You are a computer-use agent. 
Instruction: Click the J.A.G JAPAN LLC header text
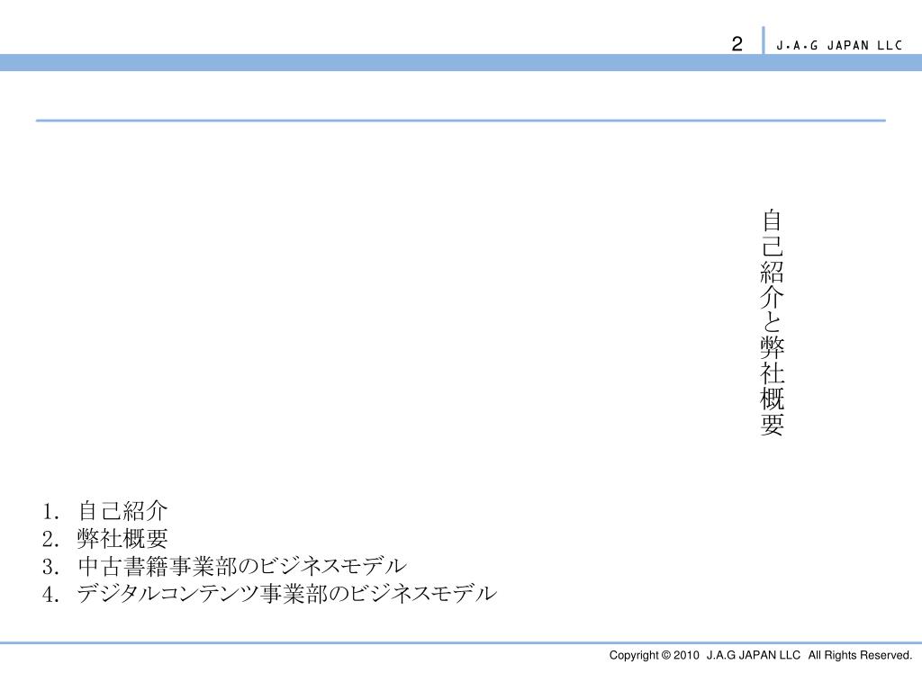coord(839,46)
